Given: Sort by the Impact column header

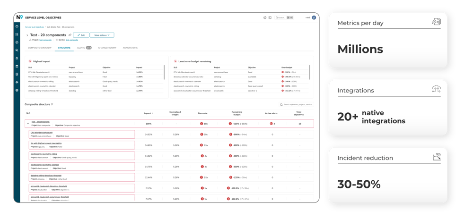Looking at the screenshot, I should pyautogui.click(x=147, y=113).
